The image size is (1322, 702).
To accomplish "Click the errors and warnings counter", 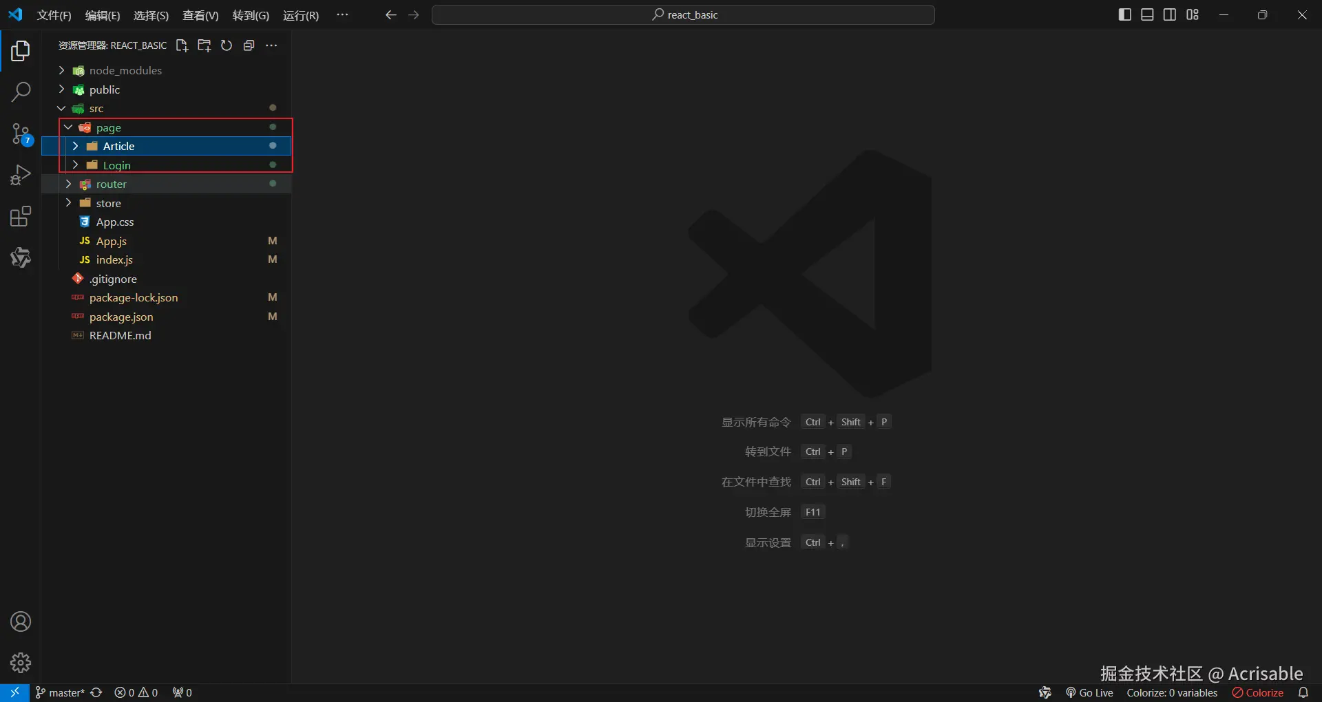I will (136, 693).
